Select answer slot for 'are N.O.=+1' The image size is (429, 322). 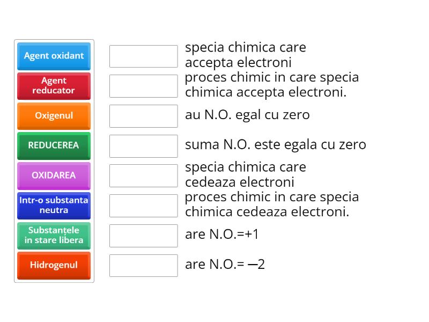pos(144,236)
